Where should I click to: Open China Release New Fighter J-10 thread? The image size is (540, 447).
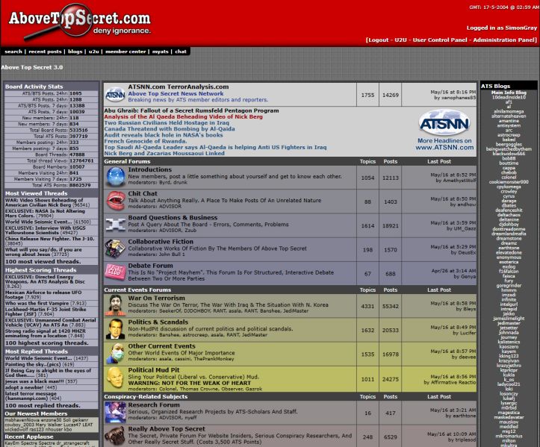(49, 239)
